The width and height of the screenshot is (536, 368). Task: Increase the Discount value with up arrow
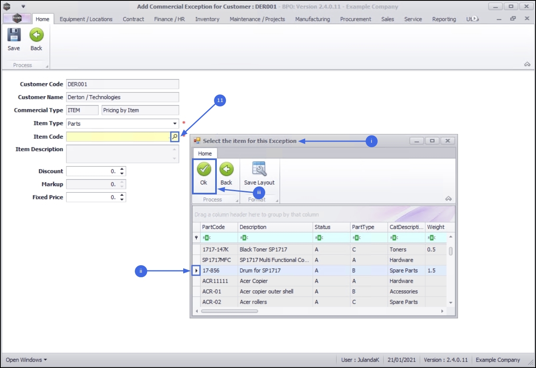[x=122, y=169]
